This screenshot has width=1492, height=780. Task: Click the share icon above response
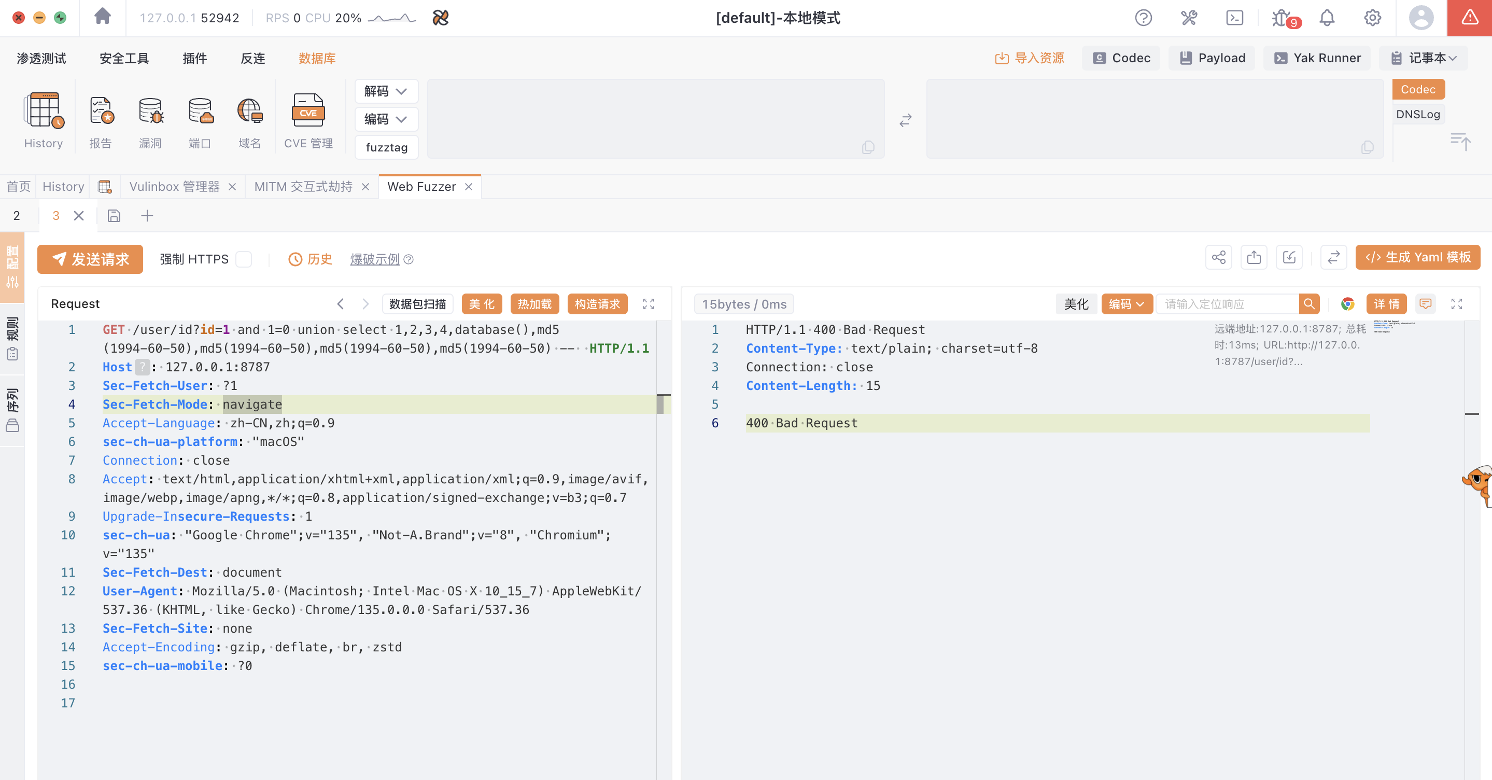pos(1218,257)
